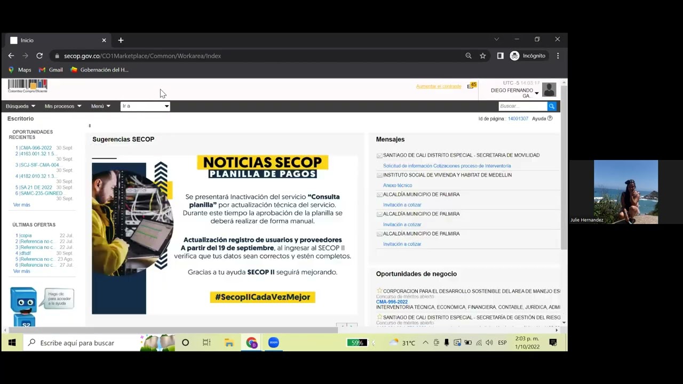Click the Julie Hernandez video thumbnail
Image resolution: width=683 pixels, height=384 pixels.
(626, 192)
